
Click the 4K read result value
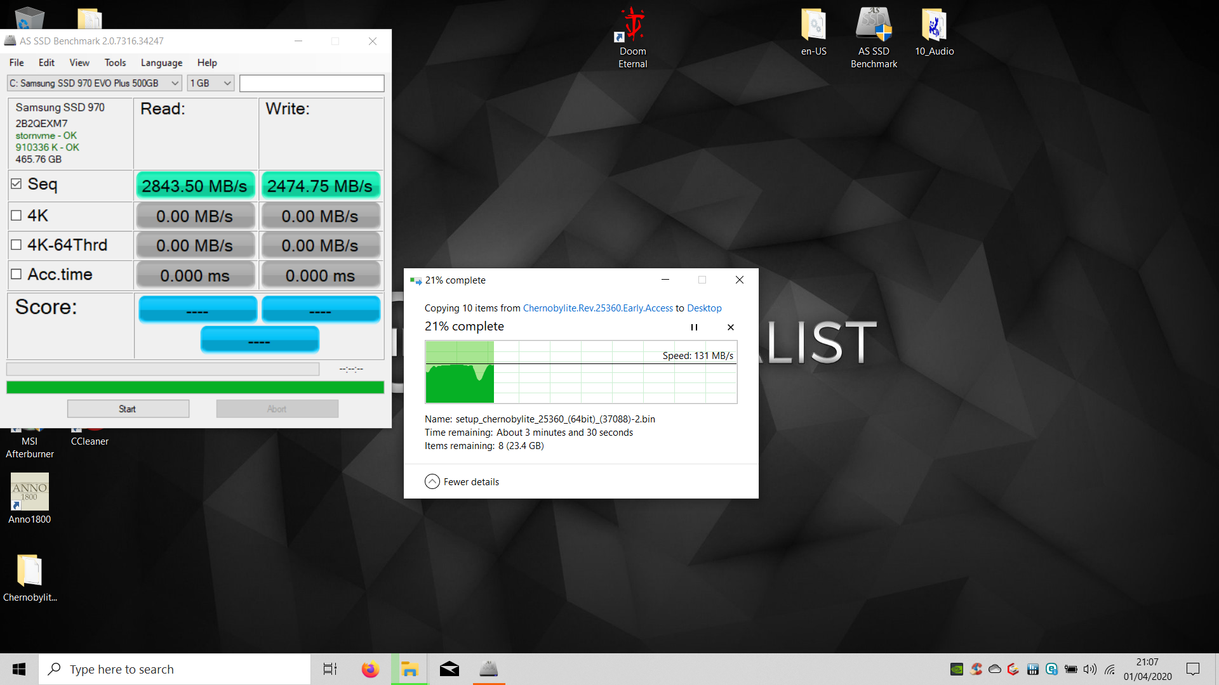click(x=196, y=216)
